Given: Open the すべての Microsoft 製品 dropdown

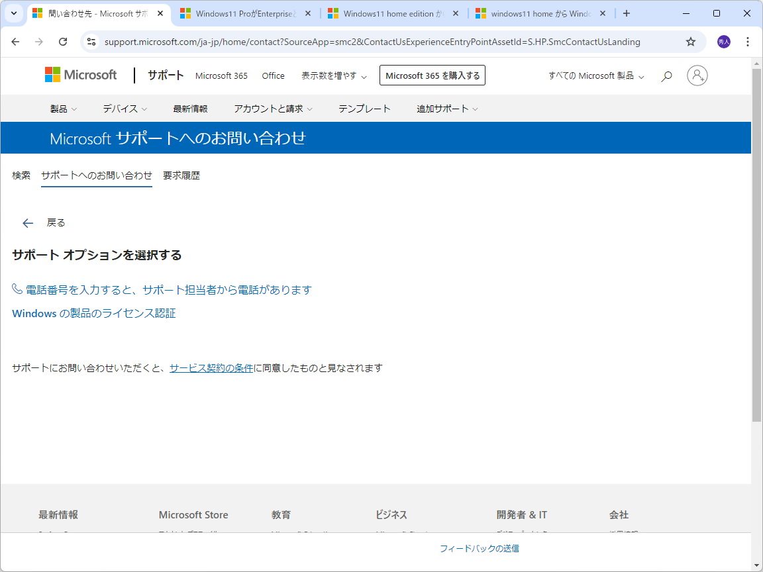Looking at the screenshot, I should (595, 75).
